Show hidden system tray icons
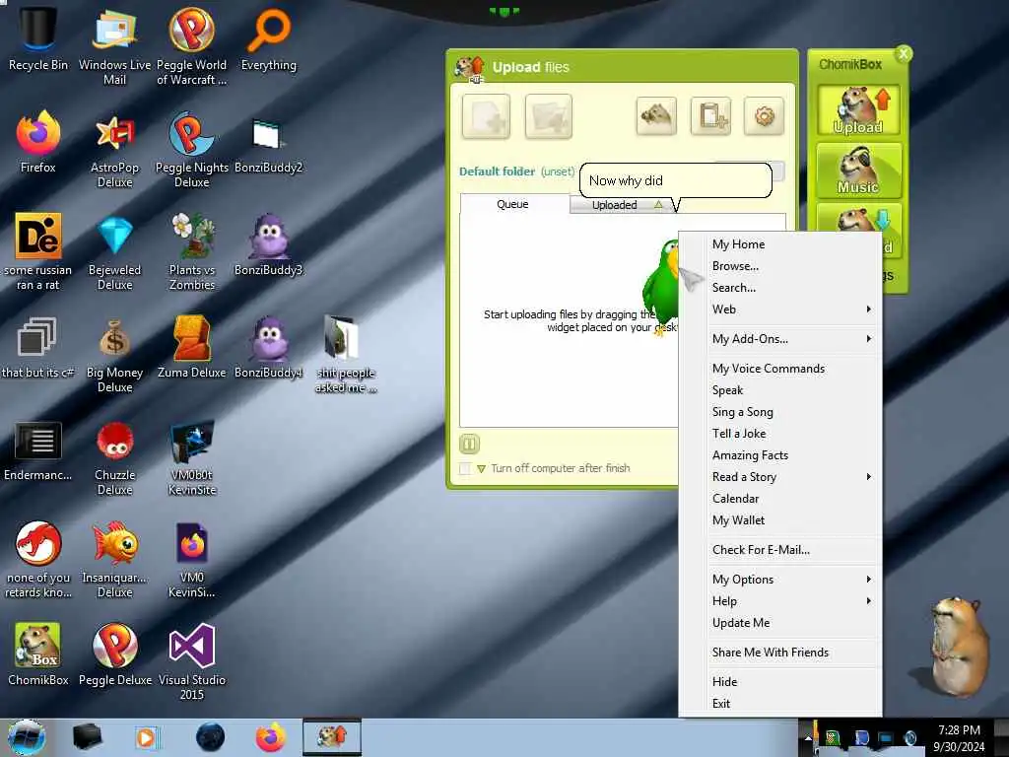The width and height of the screenshot is (1009, 757). pyautogui.click(x=808, y=737)
